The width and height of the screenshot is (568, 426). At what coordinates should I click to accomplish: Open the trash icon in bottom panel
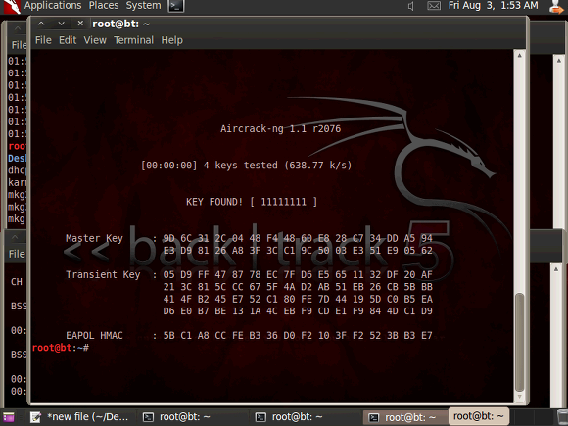click(562, 417)
